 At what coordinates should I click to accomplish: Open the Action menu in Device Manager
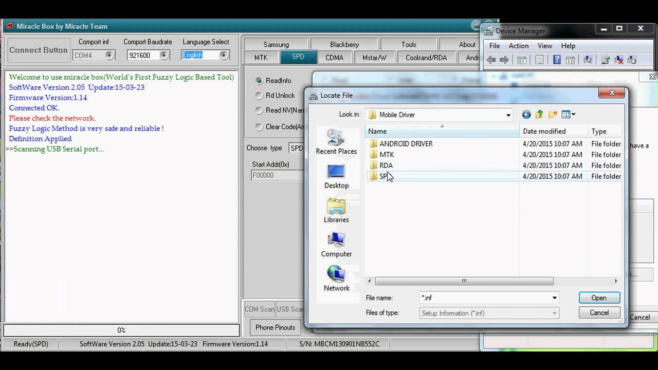(519, 46)
